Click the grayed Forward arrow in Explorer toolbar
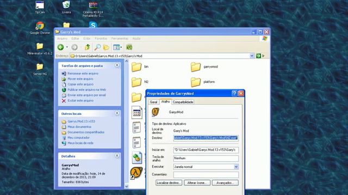The height and width of the screenshot is (195, 348). coord(74,47)
